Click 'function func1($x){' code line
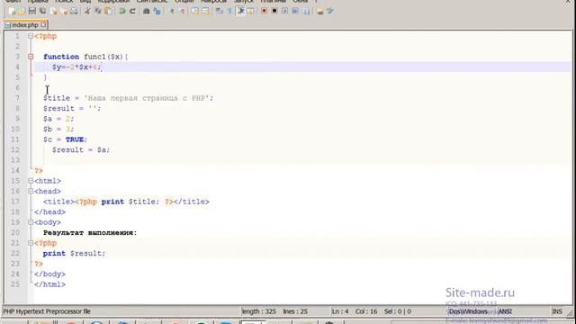Screen dimensions: 576x324 85,57
